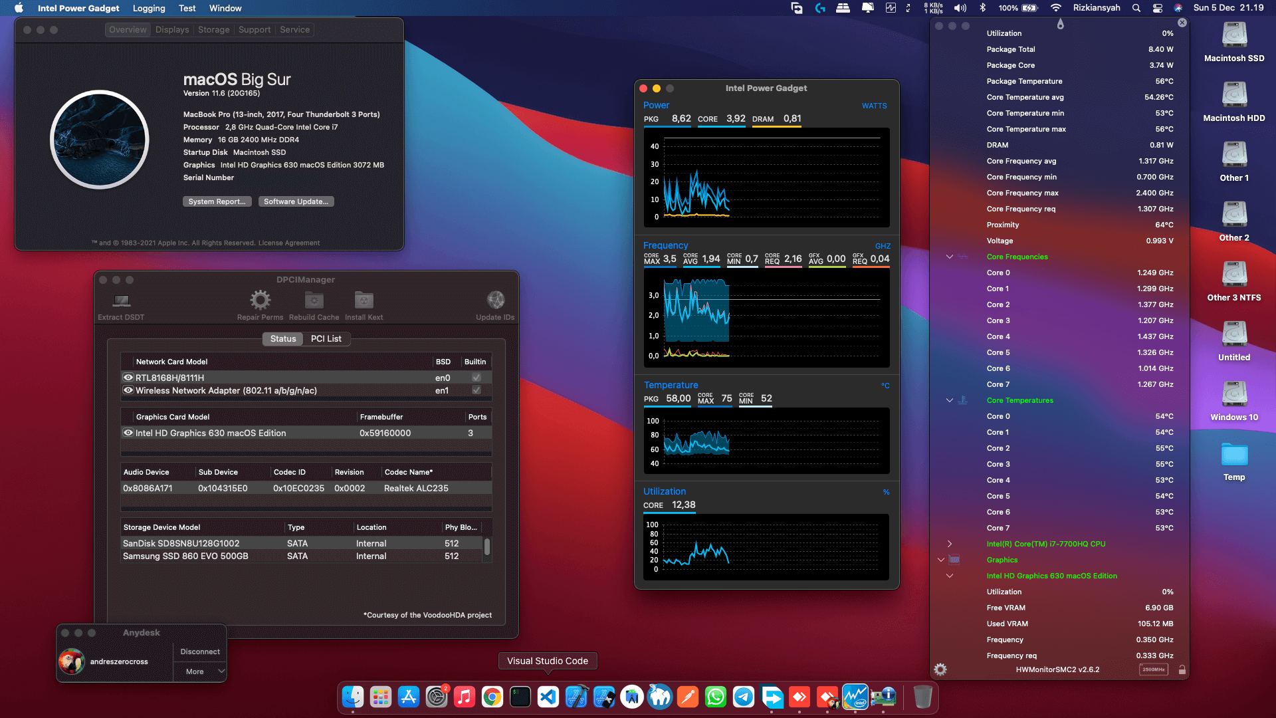
Task: Open Intel Power Gadget icon in Dock
Action: 855,697
